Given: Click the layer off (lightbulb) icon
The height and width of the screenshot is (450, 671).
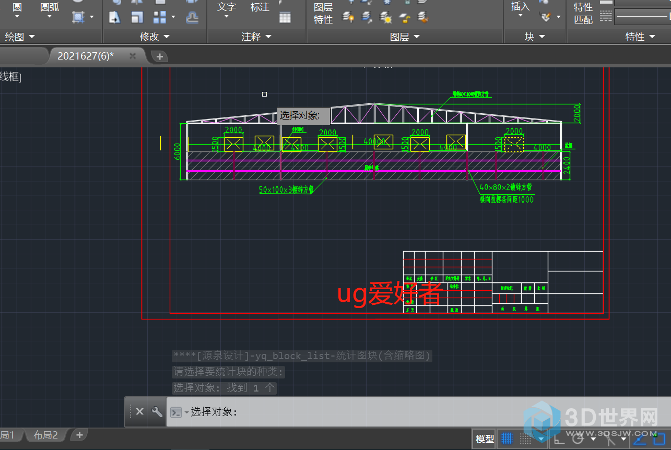Looking at the screenshot, I should (x=348, y=17).
